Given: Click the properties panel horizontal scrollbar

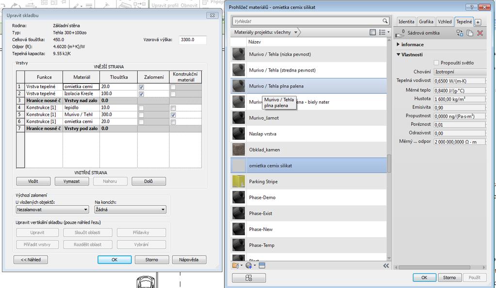Looking at the screenshot, I should [434, 267].
